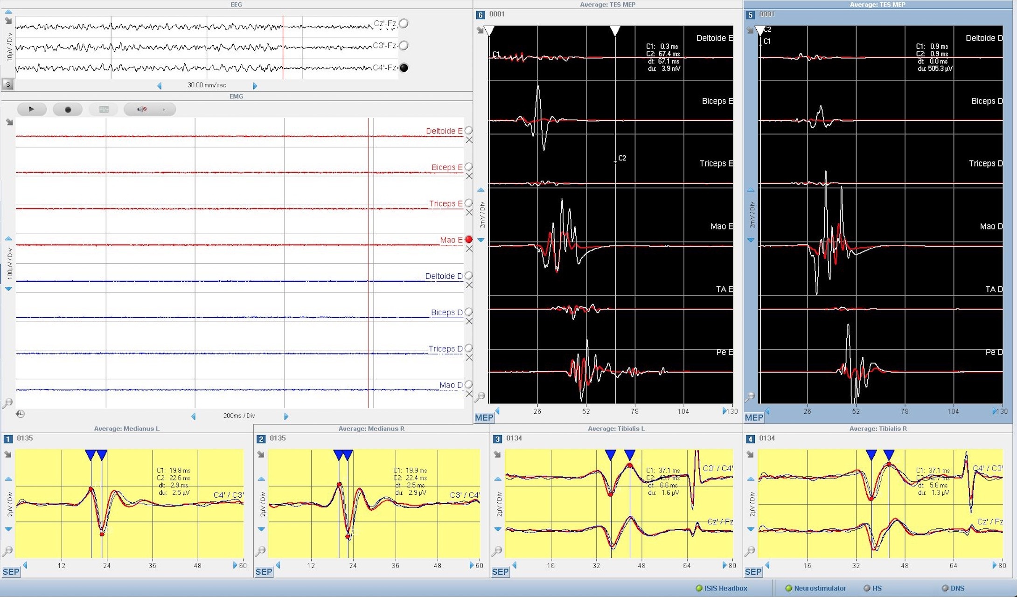
Task: Select the Triceps D EMG channel radio
Action: 468,348
